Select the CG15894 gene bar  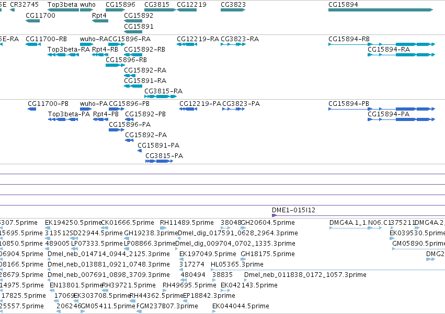click(381, 10)
